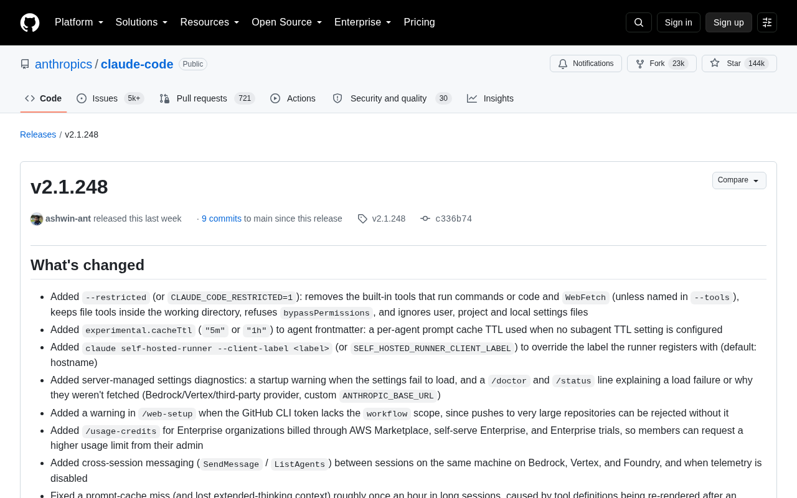
Task: Click the claude self-hosted-runner code snippet
Action: (207, 349)
